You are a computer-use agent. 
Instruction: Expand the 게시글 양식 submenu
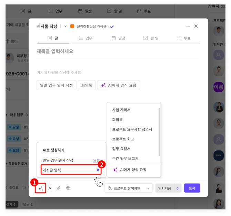coord(71,170)
